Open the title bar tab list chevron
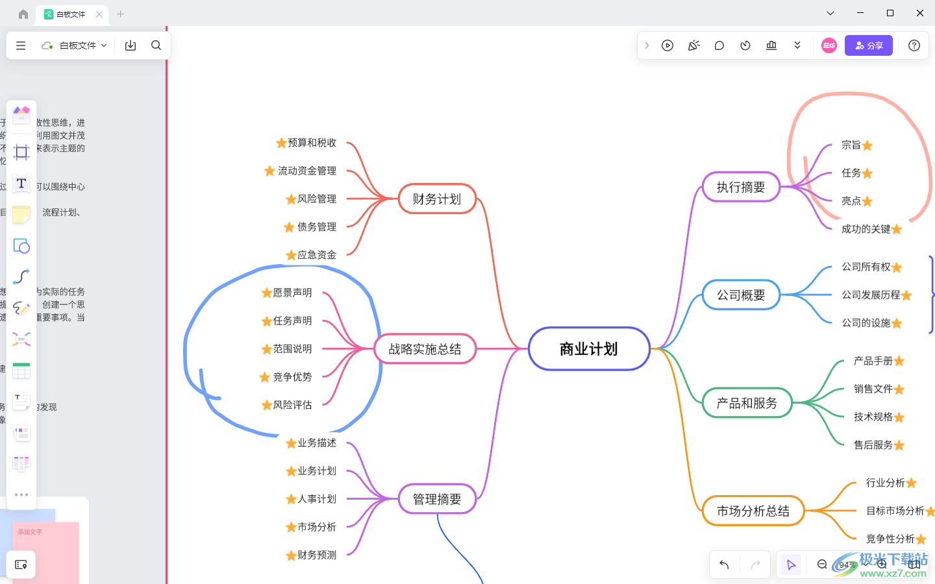This screenshot has height=584, width=935. tap(830, 13)
